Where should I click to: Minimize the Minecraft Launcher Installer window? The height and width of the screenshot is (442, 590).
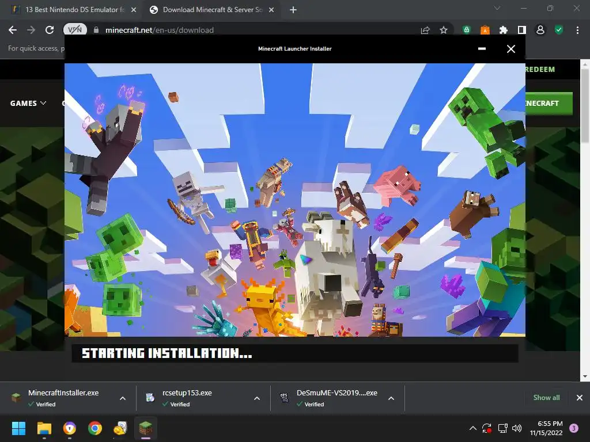(482, 49)
